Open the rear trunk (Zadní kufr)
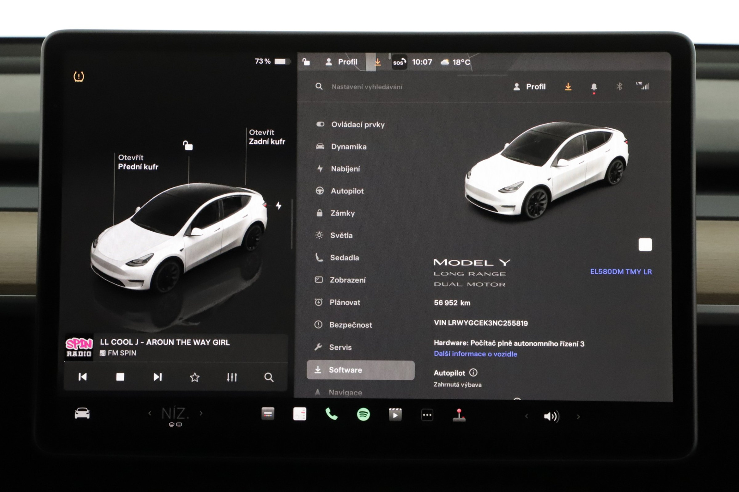Screen dimensions: 739x492 coord(267,137)
